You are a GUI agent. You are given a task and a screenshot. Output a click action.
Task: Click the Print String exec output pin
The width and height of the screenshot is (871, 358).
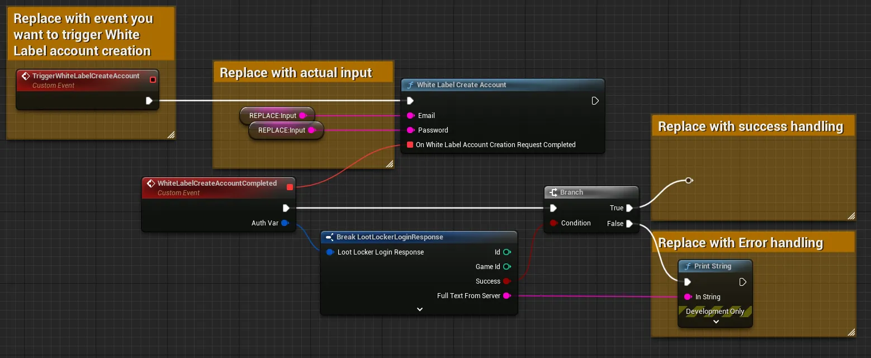tap(743, 282)
